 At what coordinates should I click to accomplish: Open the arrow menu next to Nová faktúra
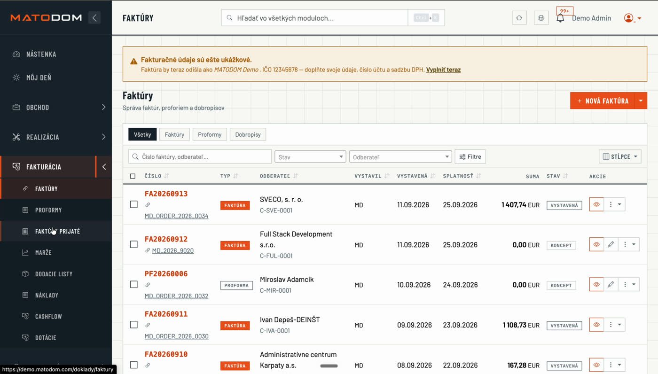click(641, 101)
